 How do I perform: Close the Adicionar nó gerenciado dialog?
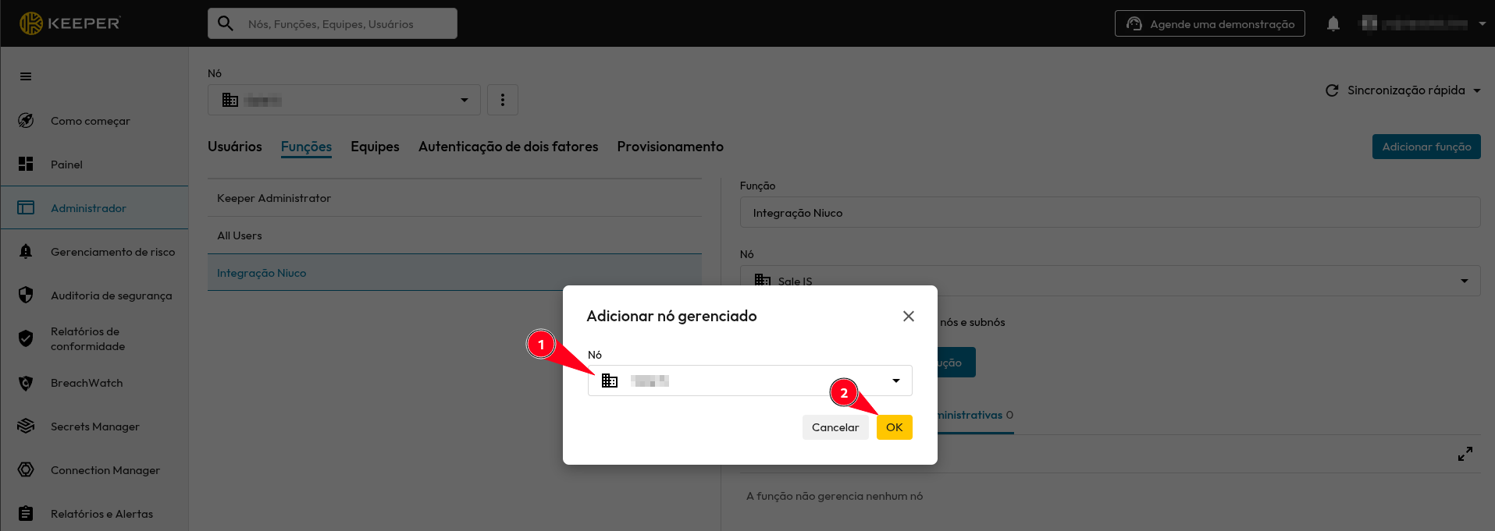909,316
